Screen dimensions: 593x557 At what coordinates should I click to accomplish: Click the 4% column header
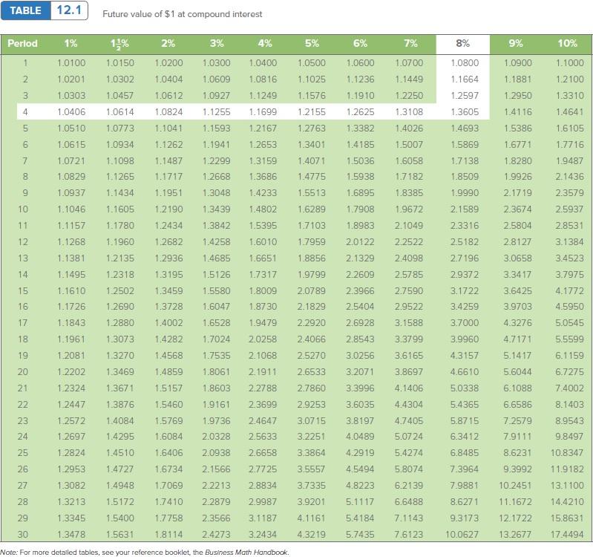coord(265,44)
